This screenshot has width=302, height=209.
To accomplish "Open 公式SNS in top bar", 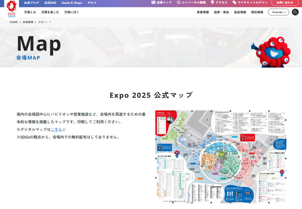I will [50, 3].
